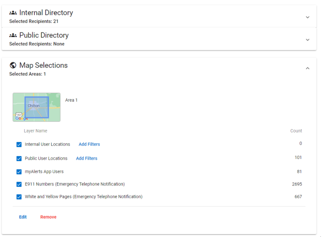The height and width of the screenshot is (237, 322).
Task: Click the red Remove button
Action: click(x=48, y=217)
